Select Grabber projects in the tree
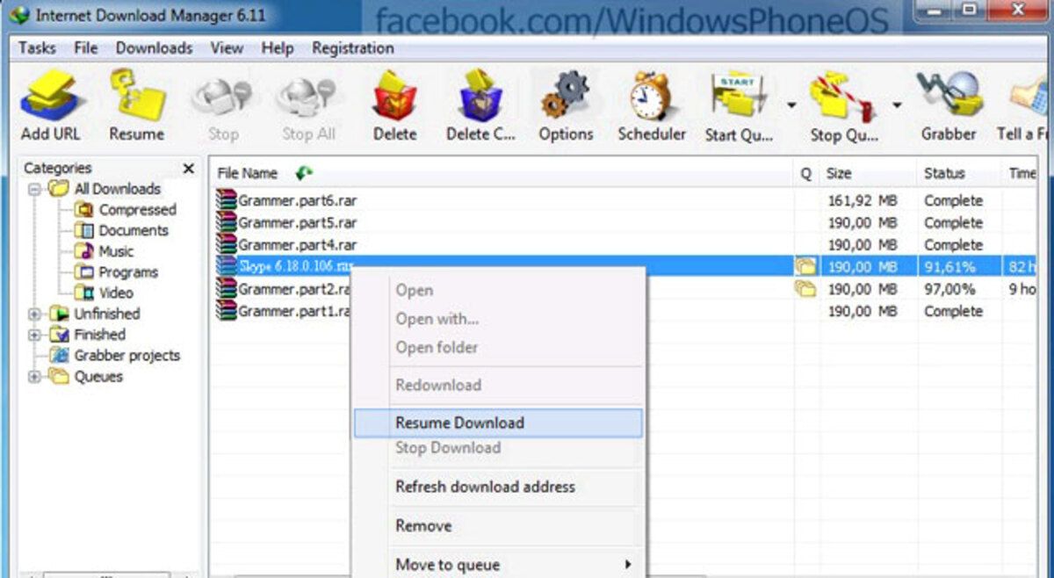The image size is (1054, 578). tap(126, 356)
